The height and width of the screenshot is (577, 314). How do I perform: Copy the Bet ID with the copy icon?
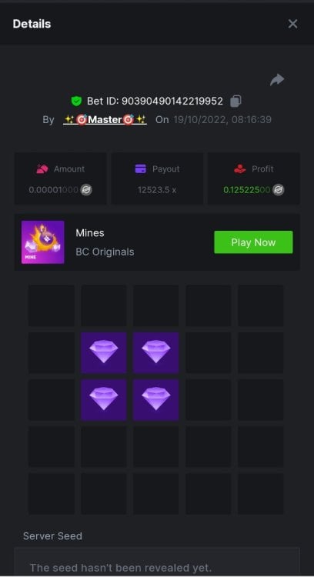(x=235, y=101)
